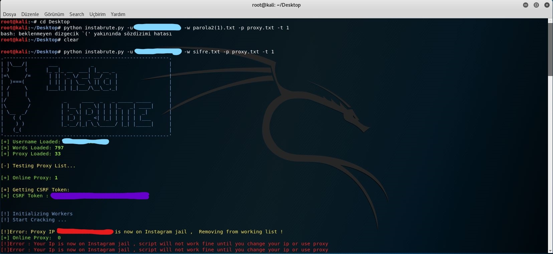Screen dimensions: 553x254
Task: Click the bash 'sözdizimi hatası' error line
Action: [x=86, y=34]
